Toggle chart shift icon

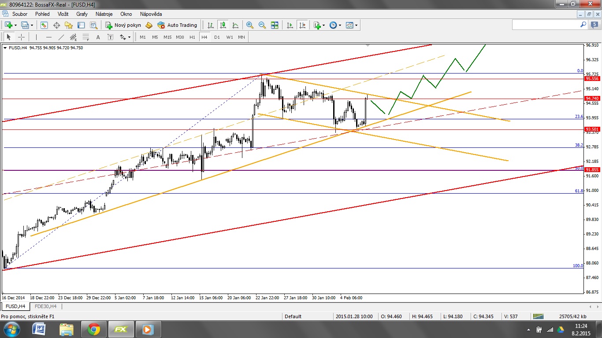click(302, 25)
